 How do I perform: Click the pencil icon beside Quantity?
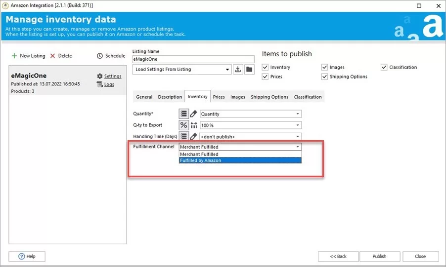point(193,114)
